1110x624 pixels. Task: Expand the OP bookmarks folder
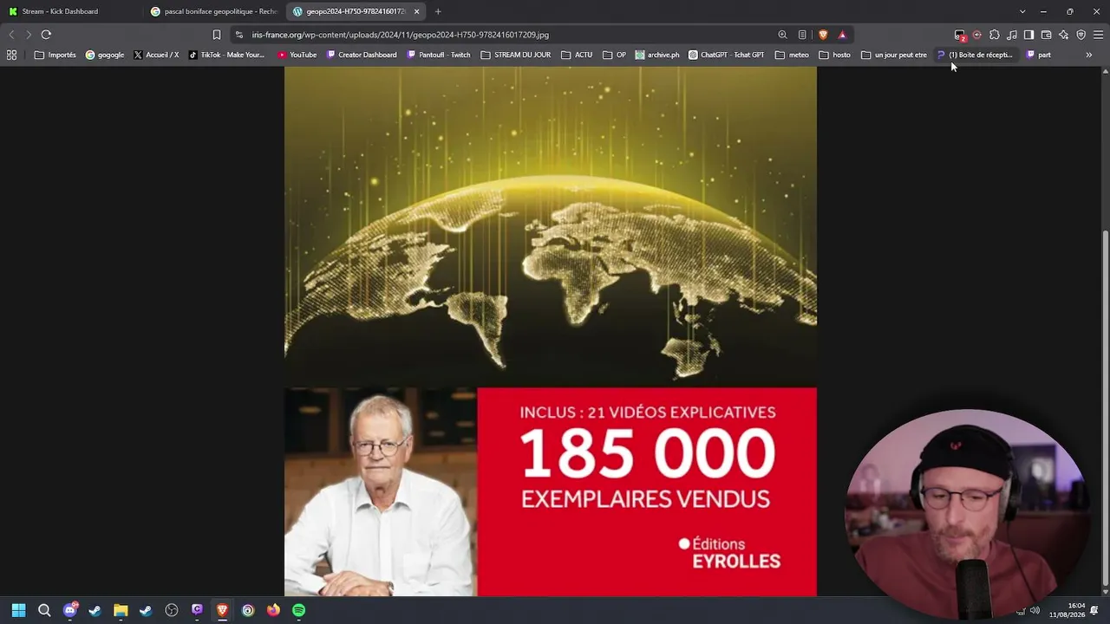(614, 55)
